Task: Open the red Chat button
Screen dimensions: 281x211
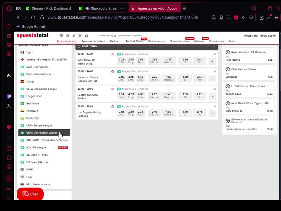Action: (30, 194)
